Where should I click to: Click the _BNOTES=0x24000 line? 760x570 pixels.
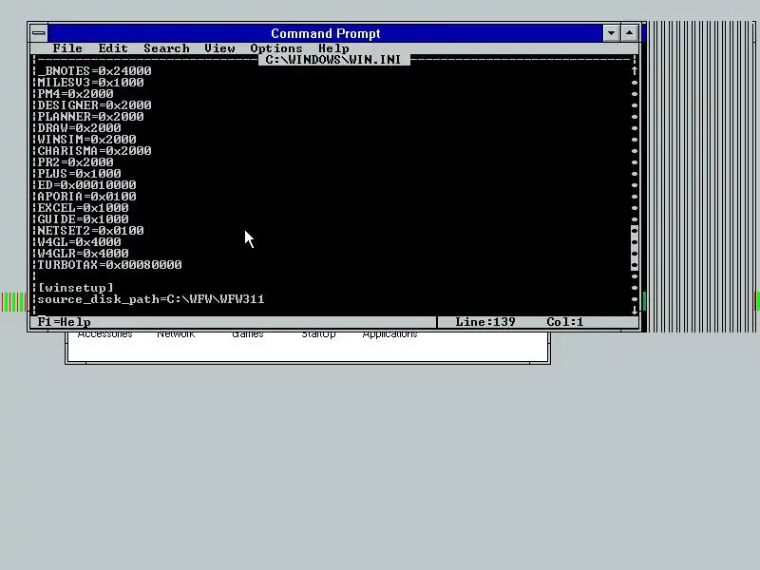(x=94, y=70)
